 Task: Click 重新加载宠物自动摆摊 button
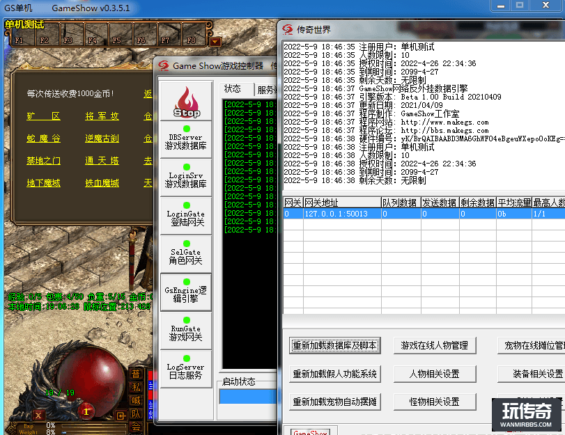tap(334, 402)
